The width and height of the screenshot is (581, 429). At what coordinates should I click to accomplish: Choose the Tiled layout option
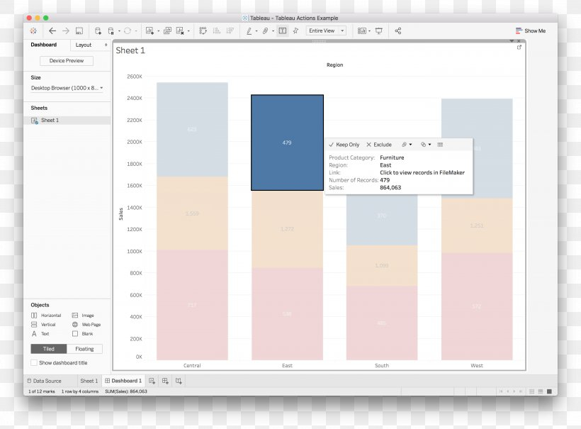coord(49,349)
